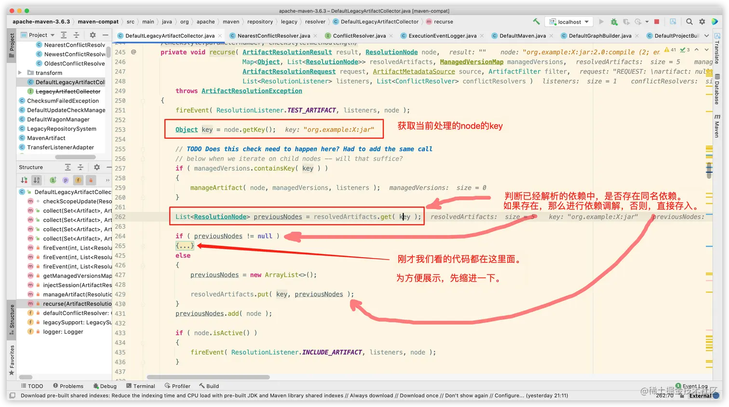This screenshot has height=407, width=729.
Task: Expand the folded code block at line 265
Action: tap(185, 246)
